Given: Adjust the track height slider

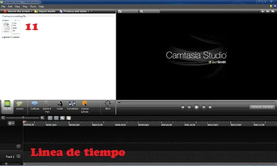Looking at the screenshot, I should 6,164.
